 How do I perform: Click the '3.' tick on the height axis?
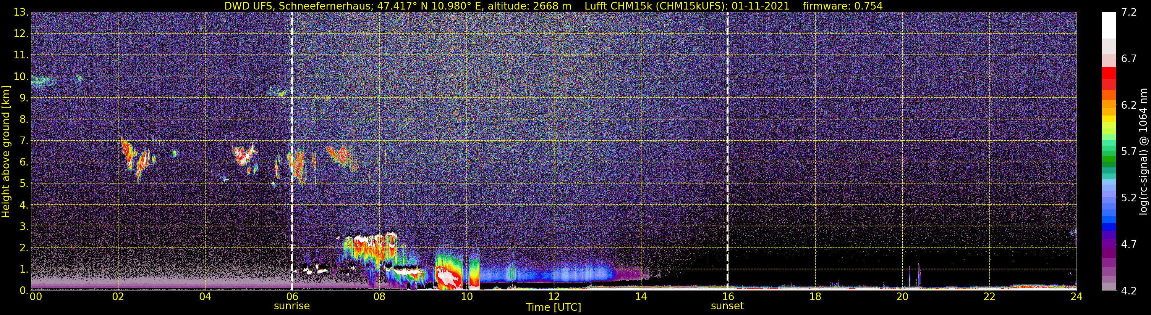[24, 226]
